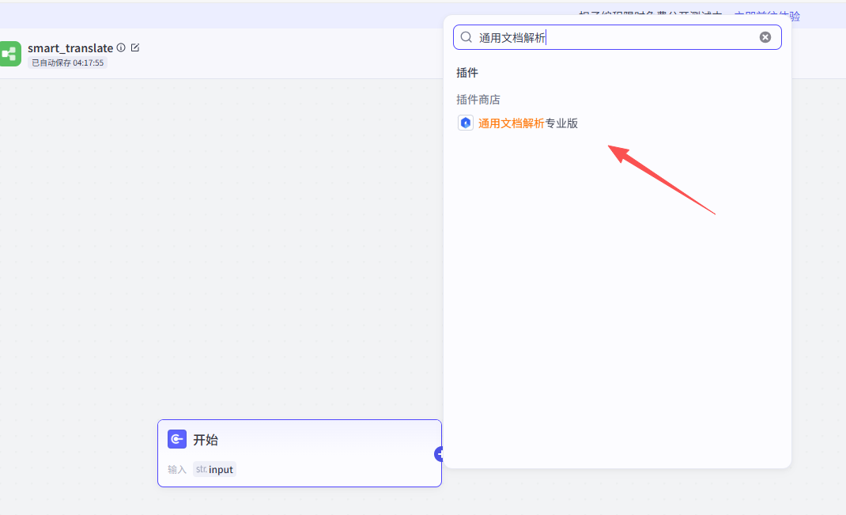Add next node via 开始 plus button
Screen dimensions: 846x515
440,454
